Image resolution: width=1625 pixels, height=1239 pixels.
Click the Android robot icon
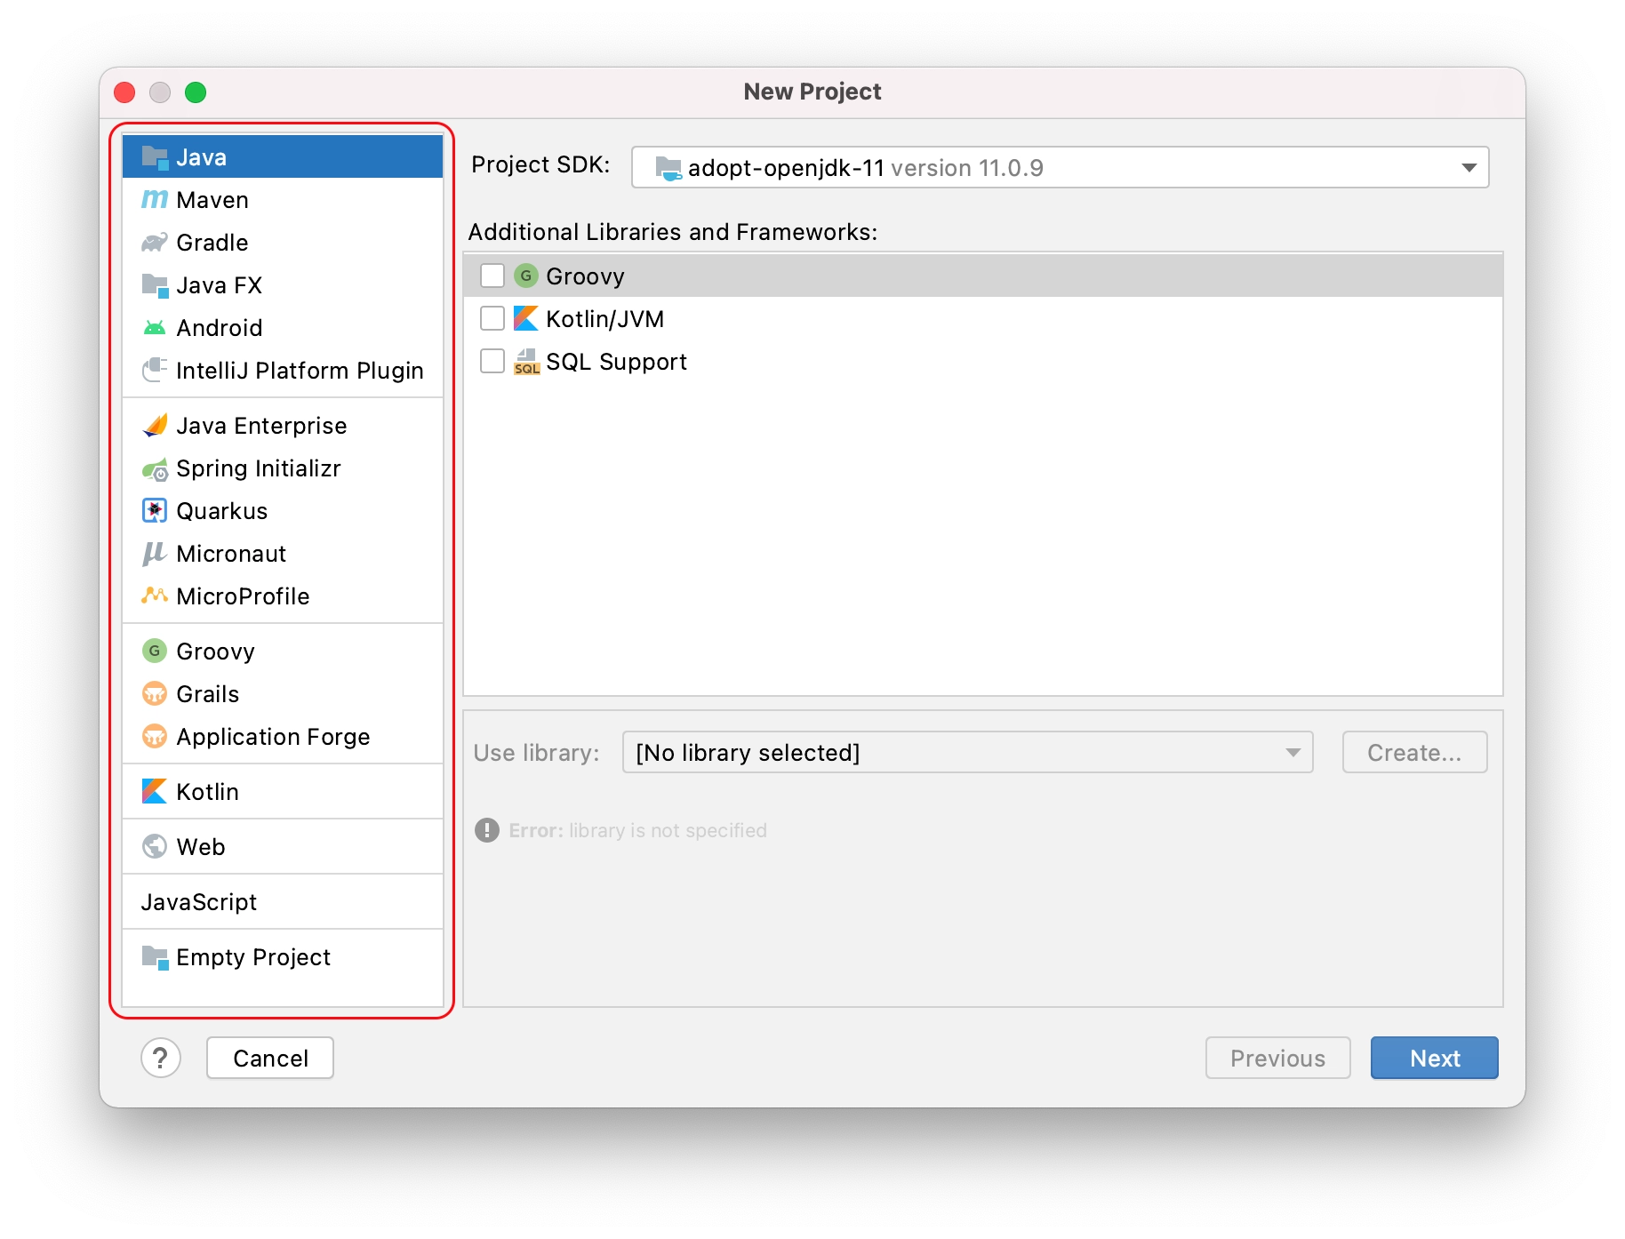pos(155,328)
